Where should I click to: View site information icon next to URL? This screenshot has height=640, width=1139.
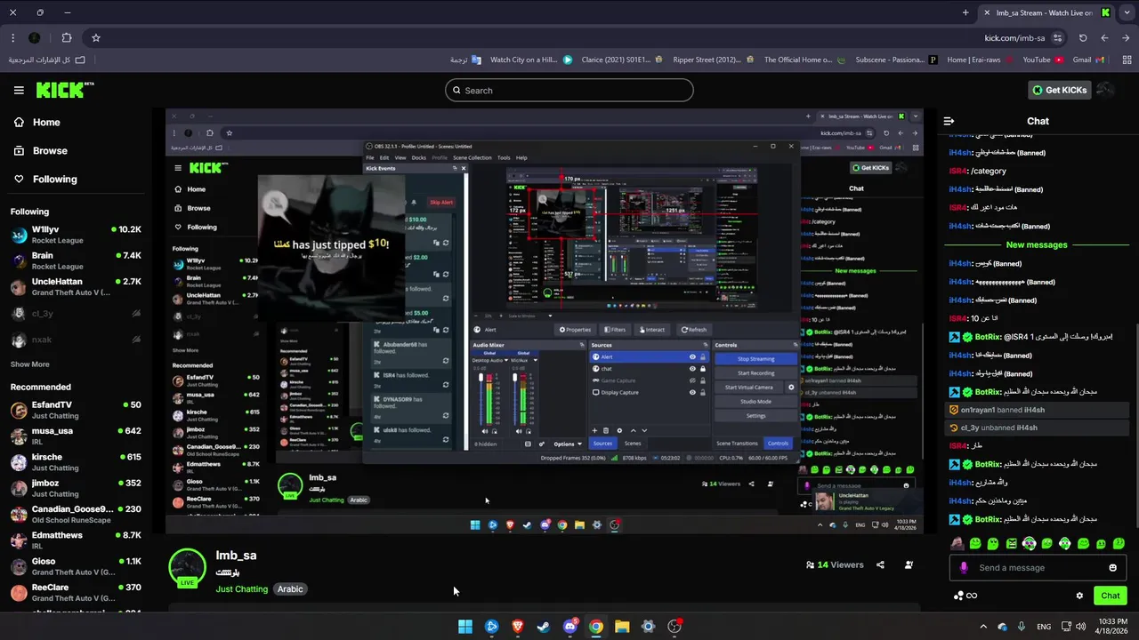(1057, 38)
